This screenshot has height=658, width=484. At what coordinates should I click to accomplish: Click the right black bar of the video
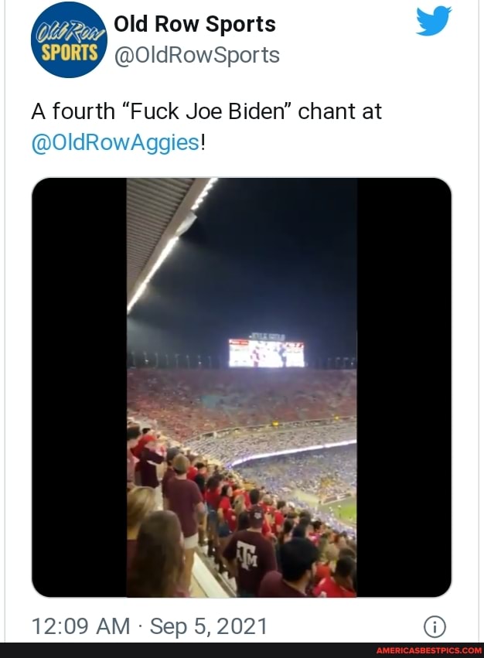click(404, 387)
